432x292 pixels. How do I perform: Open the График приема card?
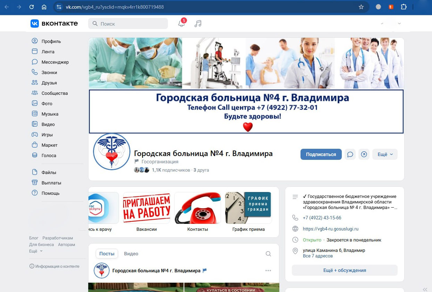[x=248, y=212]
